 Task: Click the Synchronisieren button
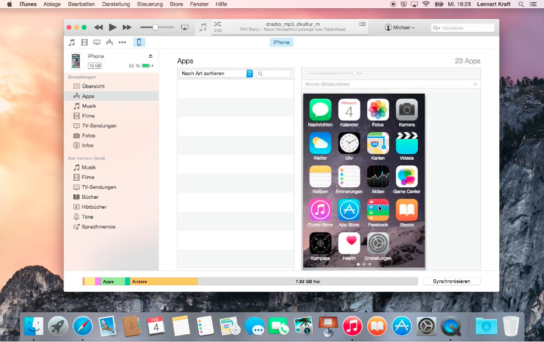[x=451, y=281]
